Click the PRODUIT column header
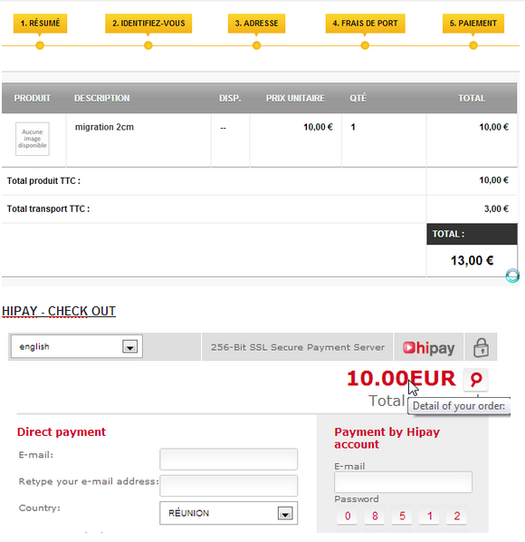Viewport: 525px width, 542px height. pos(32,98)
